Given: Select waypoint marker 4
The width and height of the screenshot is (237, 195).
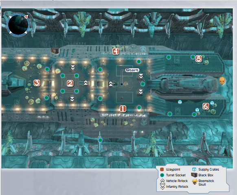Looking at the screenshot, I should point(116,51).
